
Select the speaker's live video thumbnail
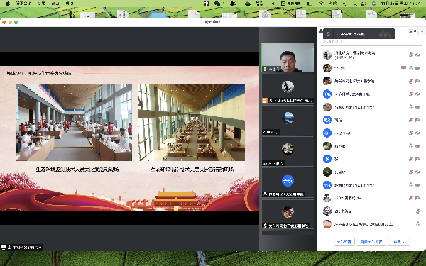[288, 57]
